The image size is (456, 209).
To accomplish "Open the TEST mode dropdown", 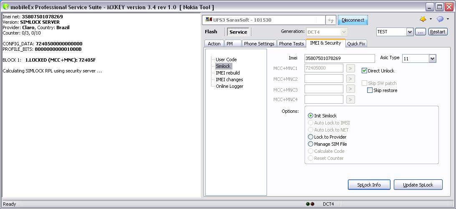I will [410, 32].
